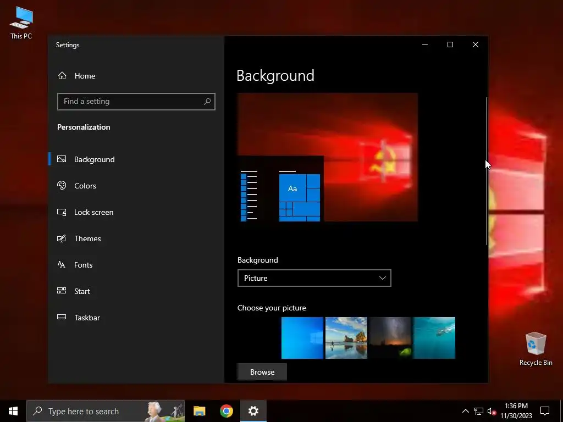The image size is (563, 422).
Task: Minimize the Settings window
Action: 425,45
